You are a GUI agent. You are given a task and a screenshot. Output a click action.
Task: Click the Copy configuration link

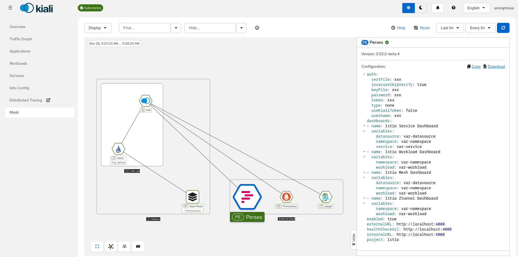click(x=476, y=66)
